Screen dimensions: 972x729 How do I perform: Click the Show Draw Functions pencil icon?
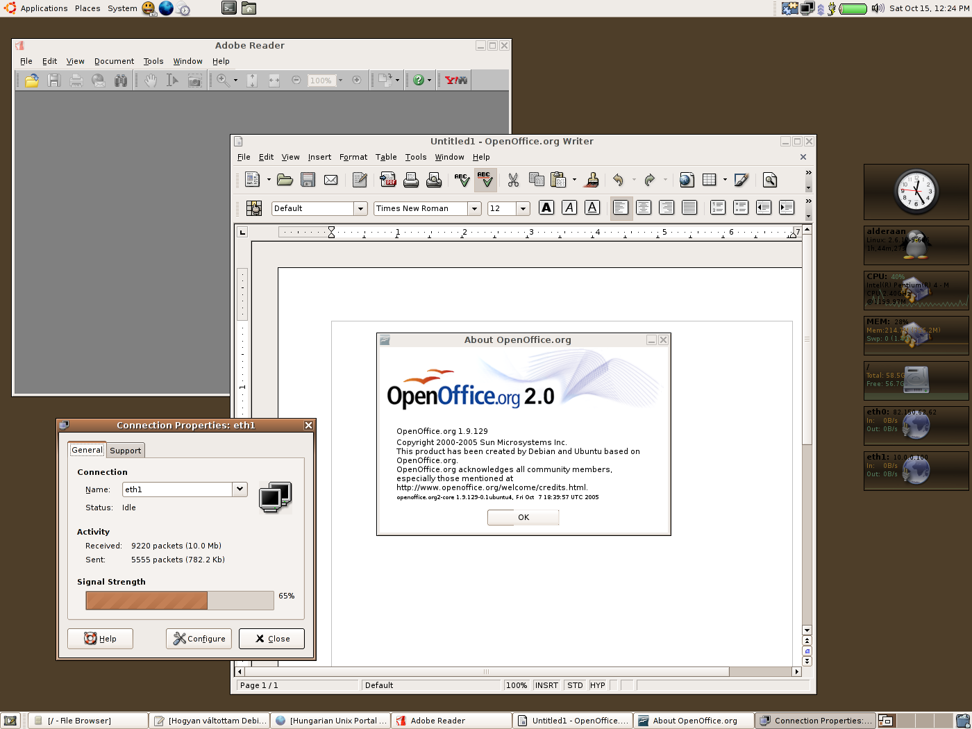point(741,180)
